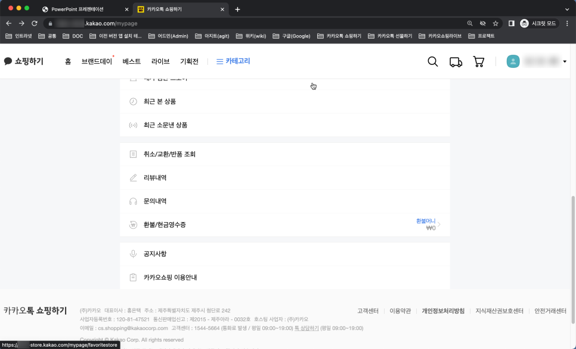Open the delivery truck icon in header
Screen dimensions: 576x349
(x=456, y=62)
